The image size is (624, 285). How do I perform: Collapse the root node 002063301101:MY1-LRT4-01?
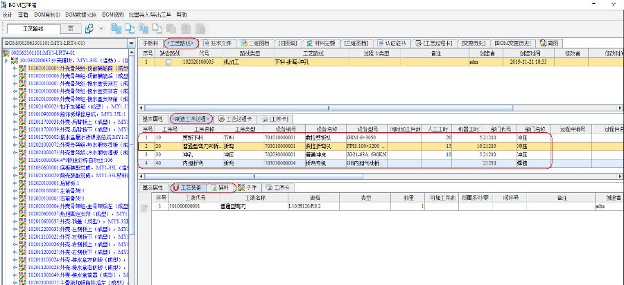pyautogui.click(x=7, y=53)
